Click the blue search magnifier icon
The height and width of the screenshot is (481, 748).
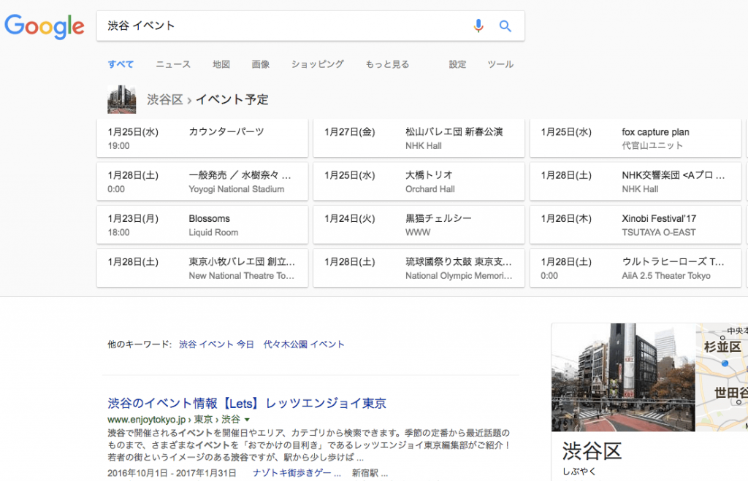click(505, 26)
